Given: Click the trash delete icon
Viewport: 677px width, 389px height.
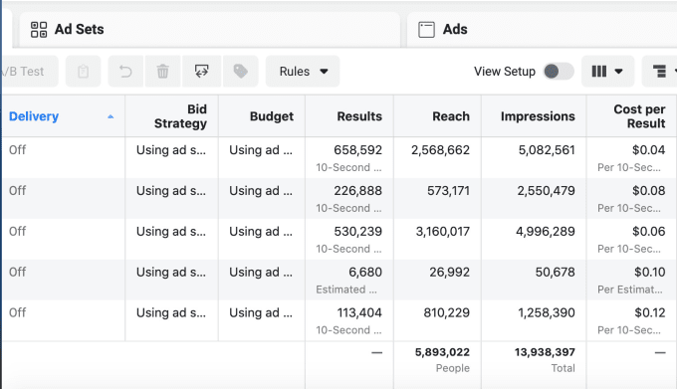Looking at the screenshot, I should pyautogui.click(x=162, y=72).
